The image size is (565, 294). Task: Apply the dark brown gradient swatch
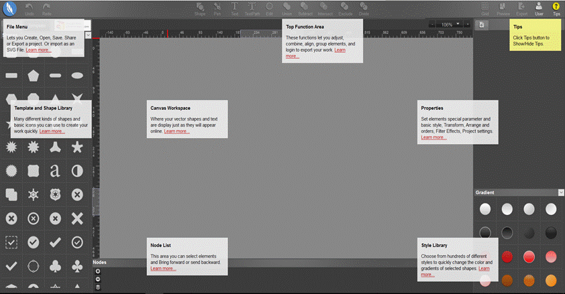[507, 281]
